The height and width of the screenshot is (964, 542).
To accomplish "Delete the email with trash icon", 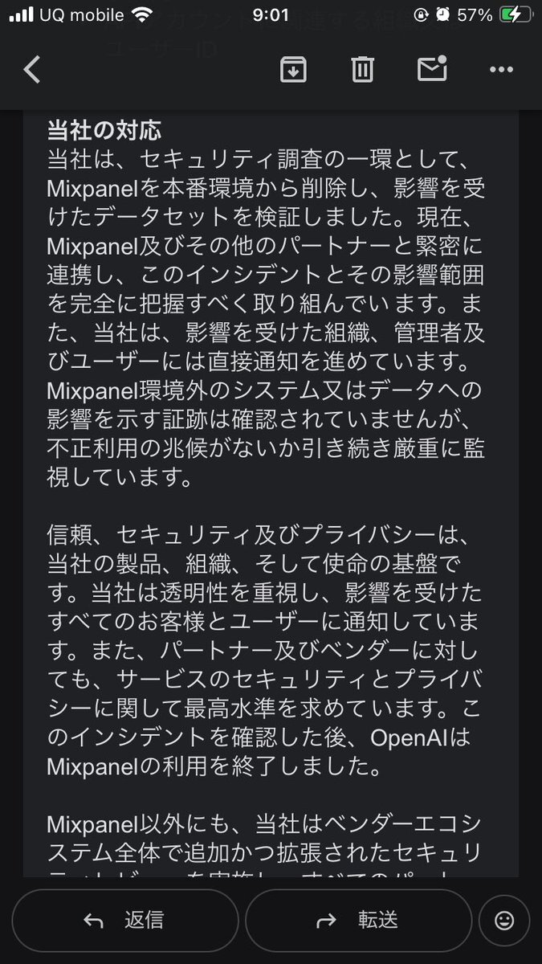I will coord(362,71).
